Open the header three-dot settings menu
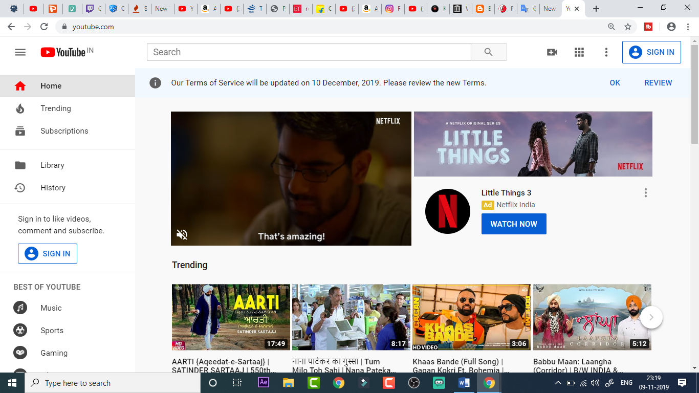The image size is (699, 393). [606, 52]
